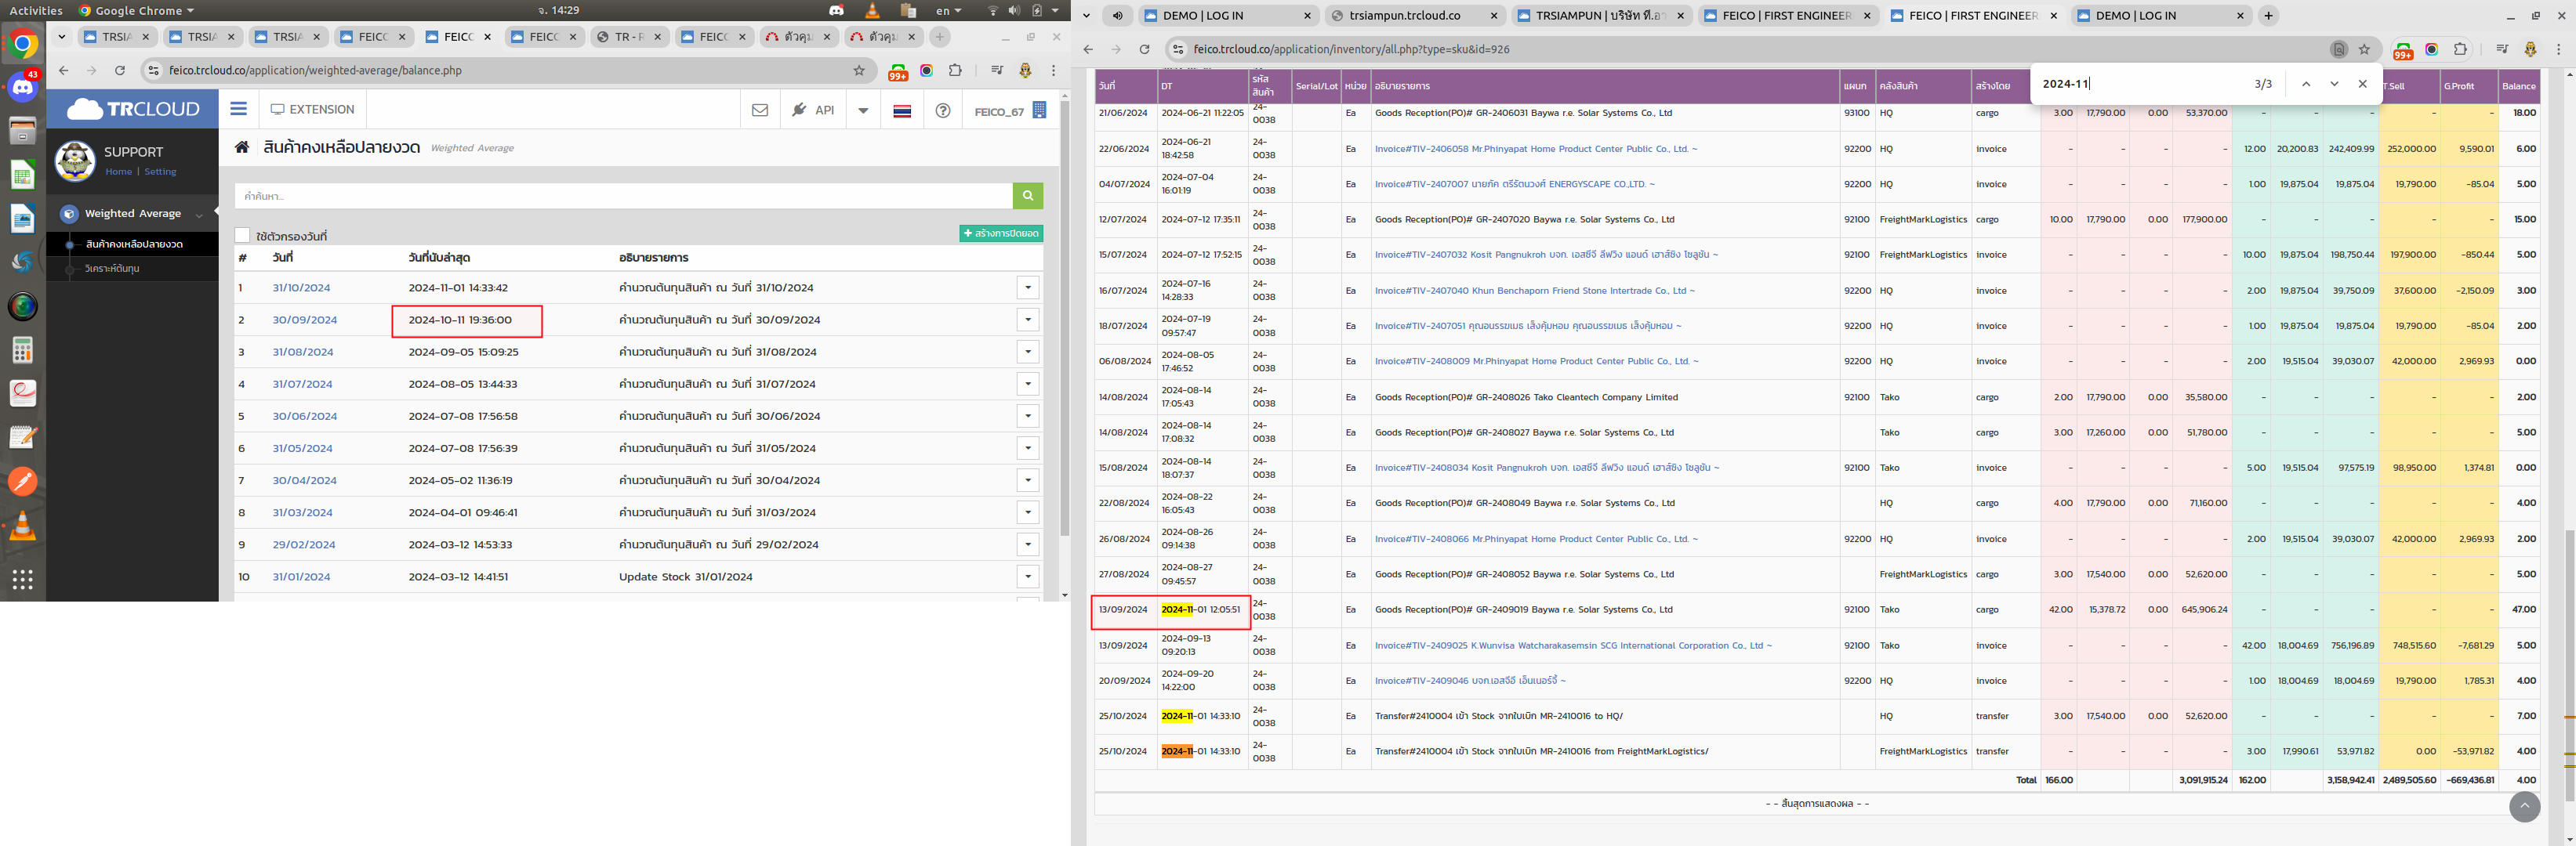Select the sidebar item สินค้าคงเหลือปลายงวด
The image size is (2576, 846).
tap(133, 244)
